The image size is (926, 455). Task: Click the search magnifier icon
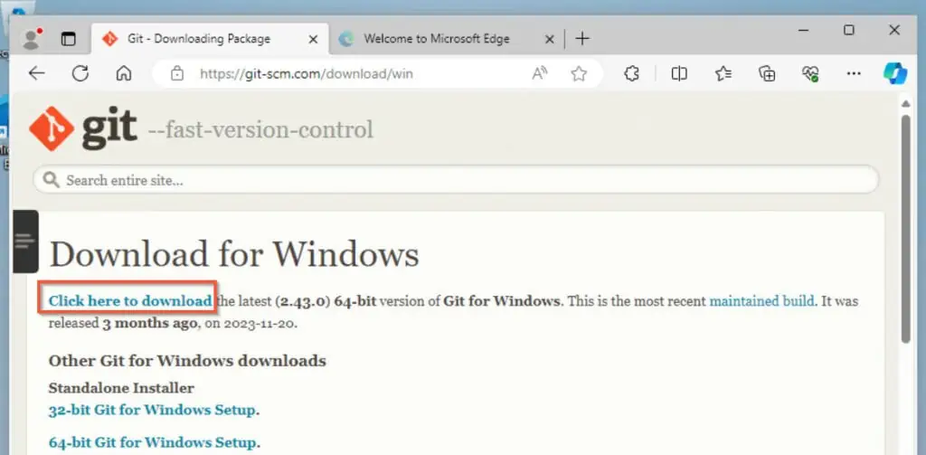(52, 180)
